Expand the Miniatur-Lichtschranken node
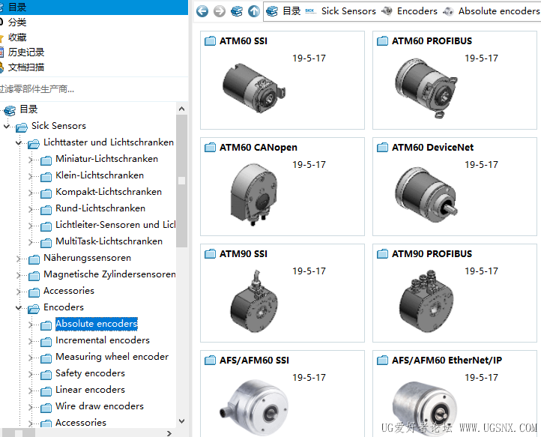 (x=31, y=160)
